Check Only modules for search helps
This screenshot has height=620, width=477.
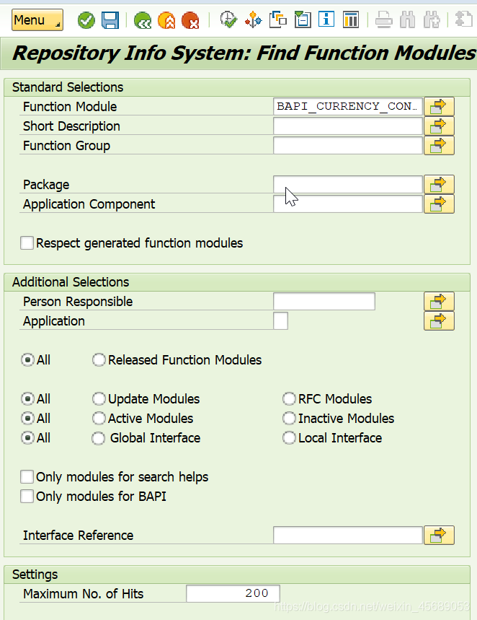[x=27, y=476]
